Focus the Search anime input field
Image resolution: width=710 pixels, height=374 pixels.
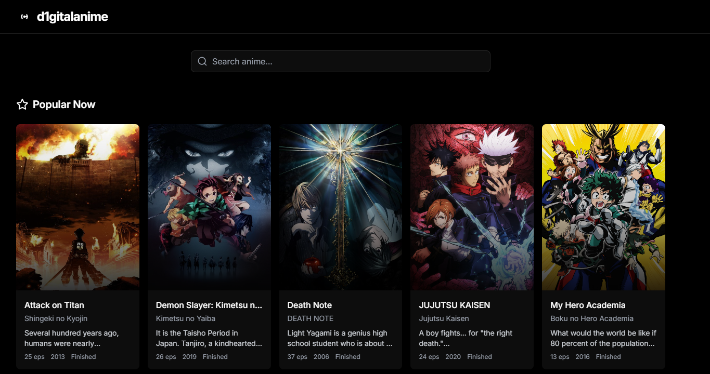(340, 61)
